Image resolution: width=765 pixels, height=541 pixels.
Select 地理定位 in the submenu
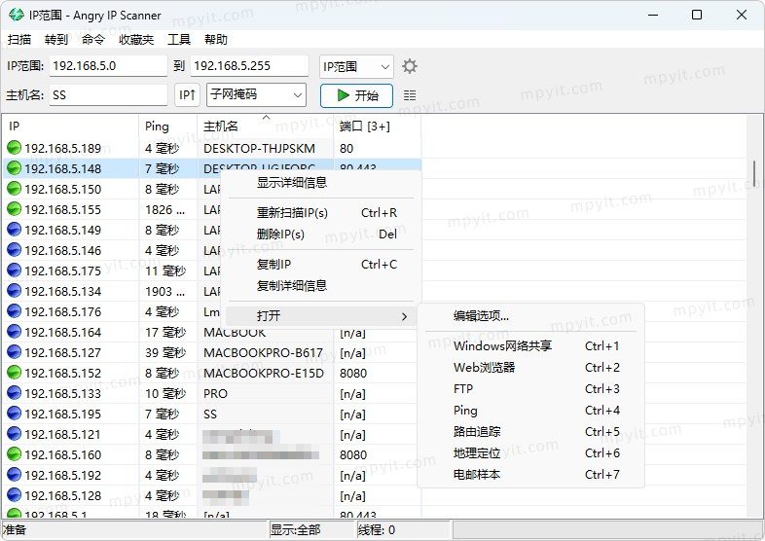click(x=530, y=453)
